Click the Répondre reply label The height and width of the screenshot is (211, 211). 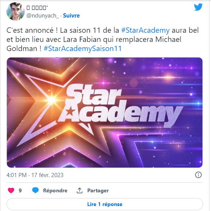click(x=55, y=190)
